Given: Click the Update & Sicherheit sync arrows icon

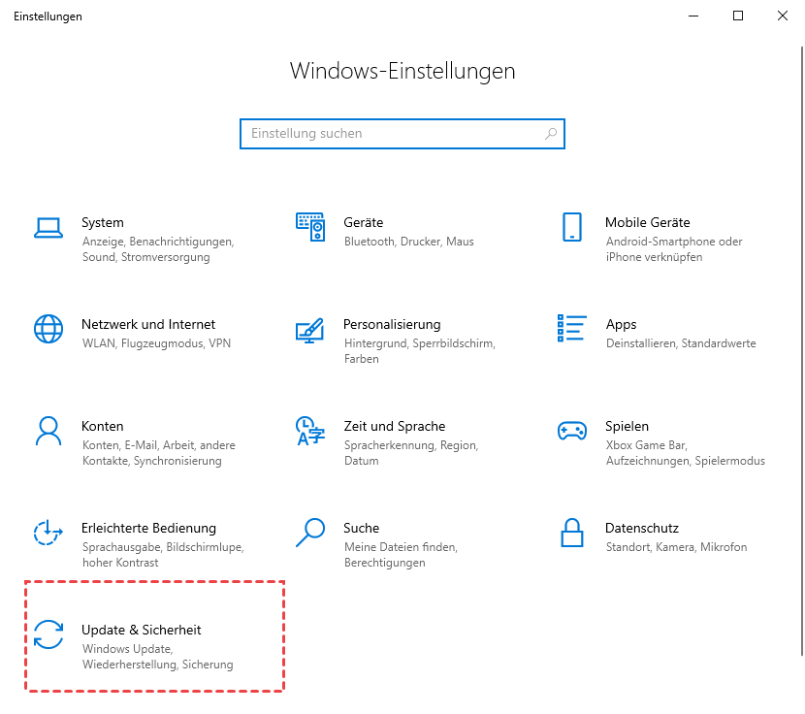Looking at the screenshot, I should click(48, 634).
